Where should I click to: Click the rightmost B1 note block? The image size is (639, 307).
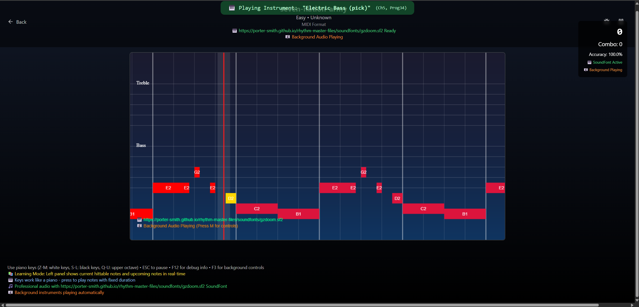click(x=465, y=214)
